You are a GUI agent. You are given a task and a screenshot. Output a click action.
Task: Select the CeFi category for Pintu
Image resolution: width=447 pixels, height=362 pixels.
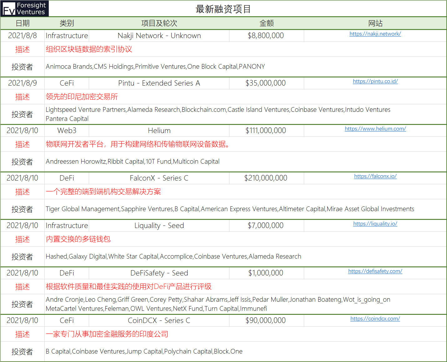67,83
